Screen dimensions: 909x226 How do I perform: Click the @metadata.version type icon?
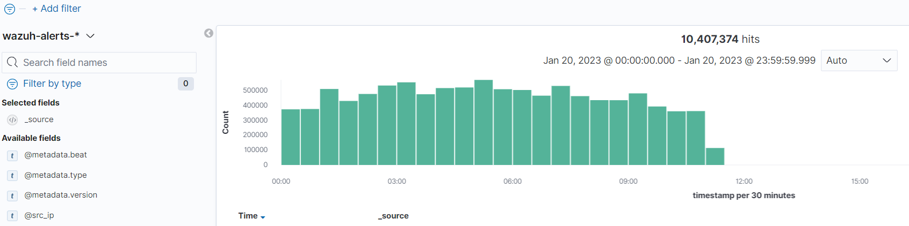pyautogui.click(x=12, y=195)
